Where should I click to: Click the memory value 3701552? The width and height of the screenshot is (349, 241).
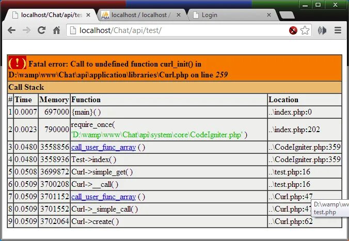coord(55,209)
